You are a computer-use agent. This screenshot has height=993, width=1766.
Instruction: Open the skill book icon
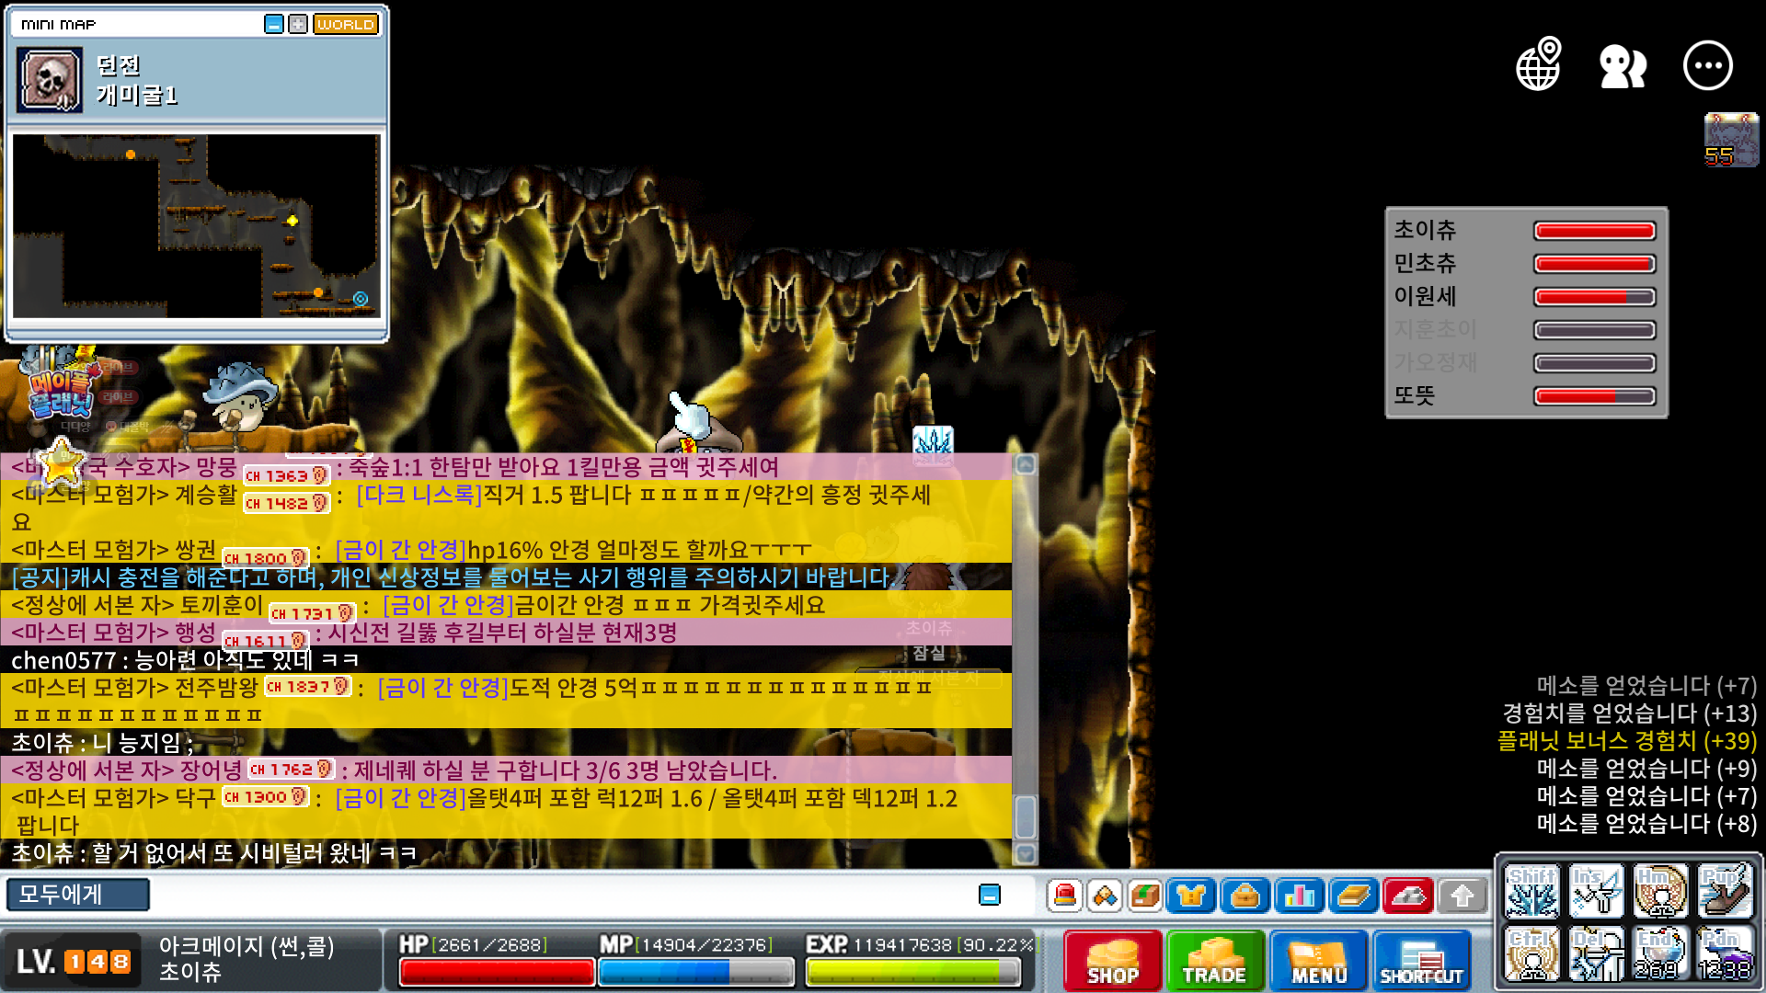click(1354, 895)
